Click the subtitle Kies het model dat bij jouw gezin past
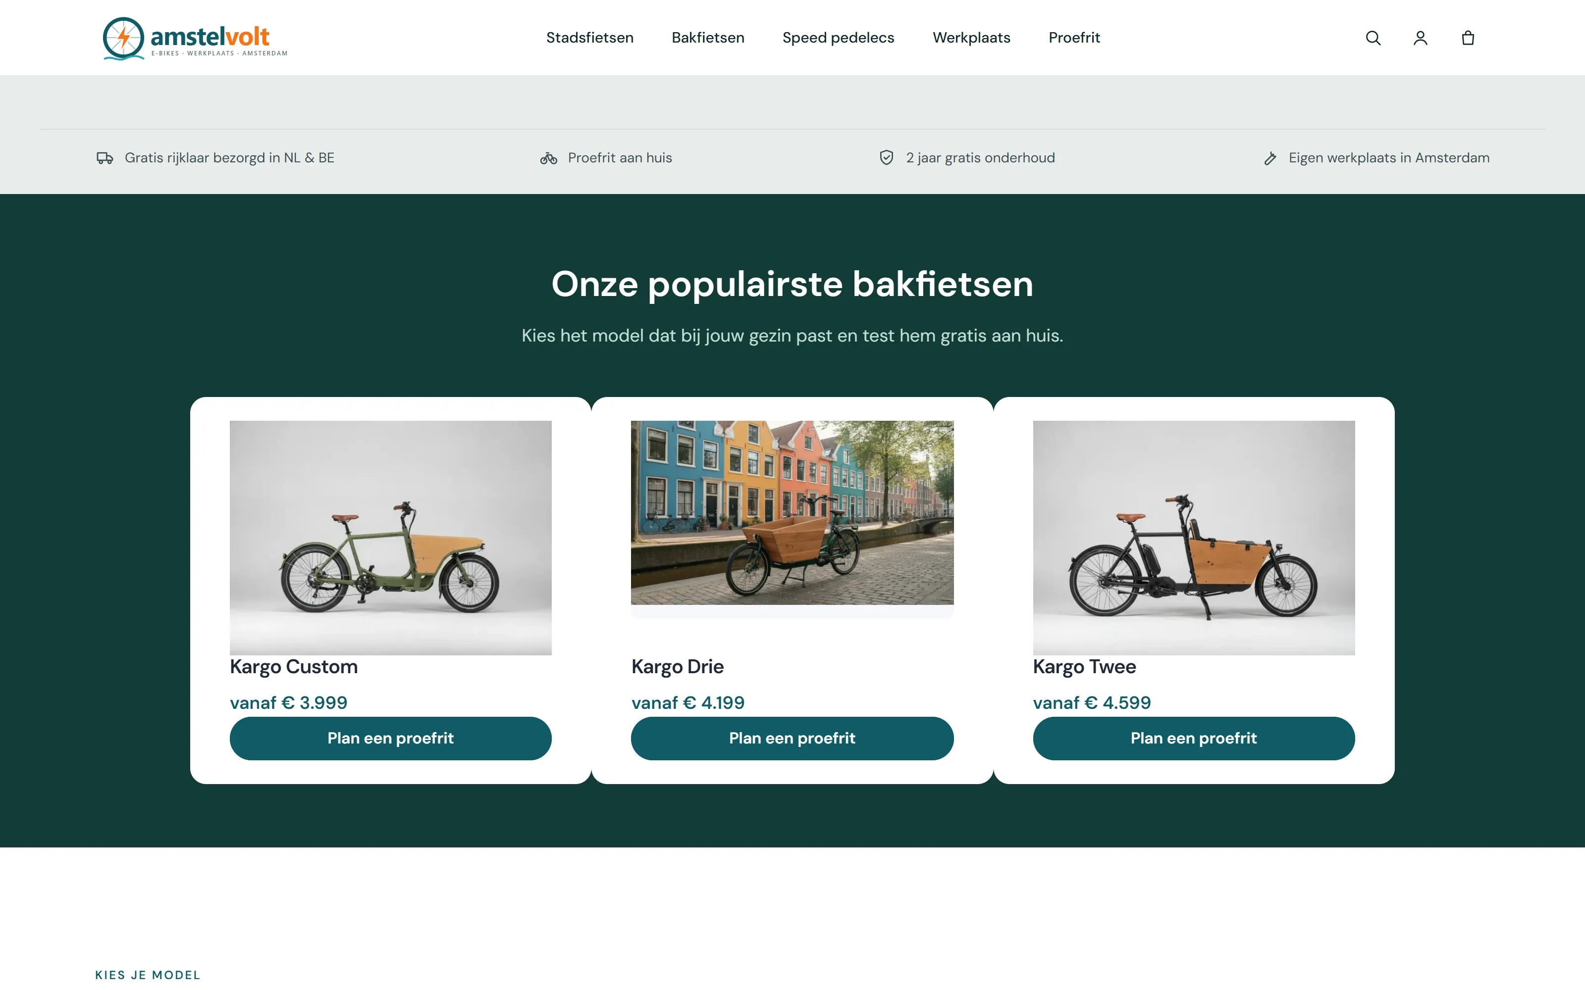1585x990 pixels. [792, 335]
